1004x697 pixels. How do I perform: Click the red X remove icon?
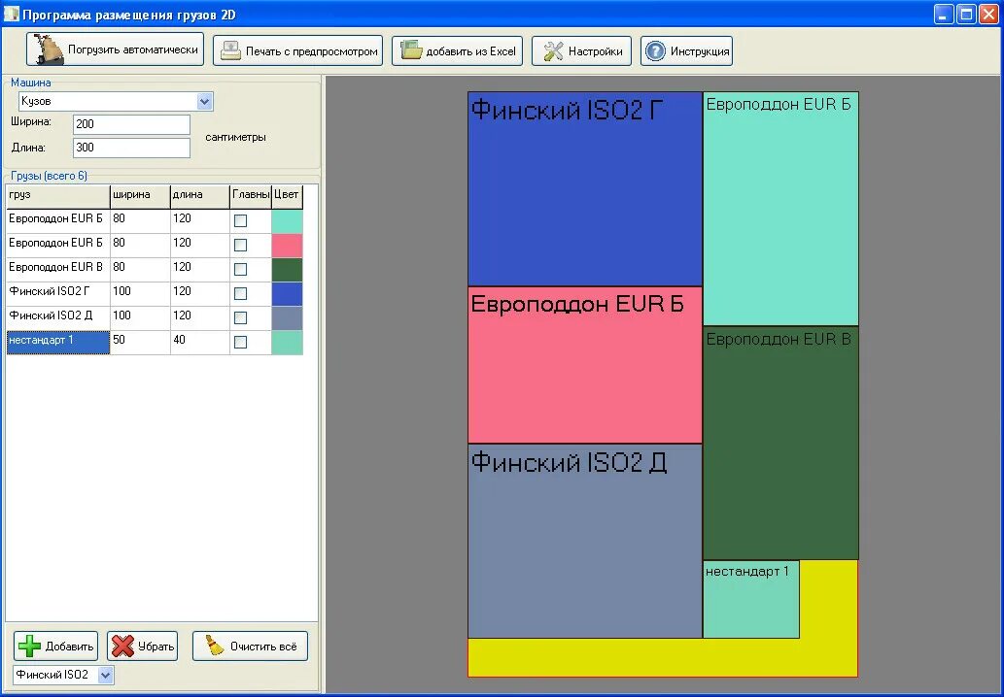(122, 646)
